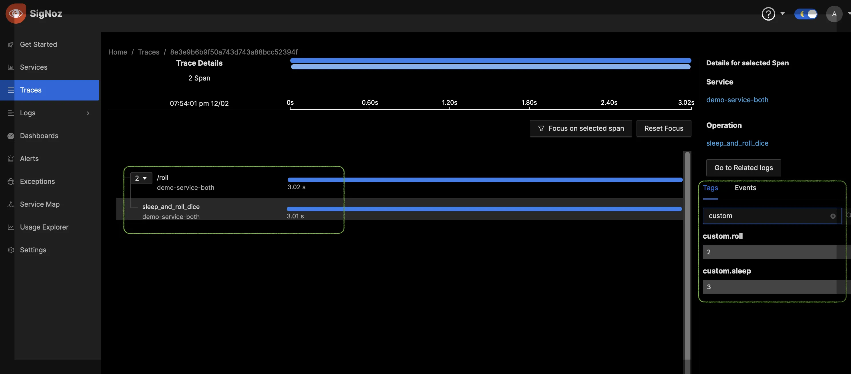Open the demo-service-both service link
This screenshot has height=374, width=851.
(737, 100)
